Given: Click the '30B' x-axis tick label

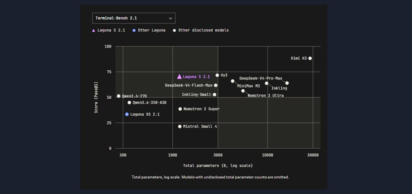Looking at the screenshot, I should [x=123, y=155].
